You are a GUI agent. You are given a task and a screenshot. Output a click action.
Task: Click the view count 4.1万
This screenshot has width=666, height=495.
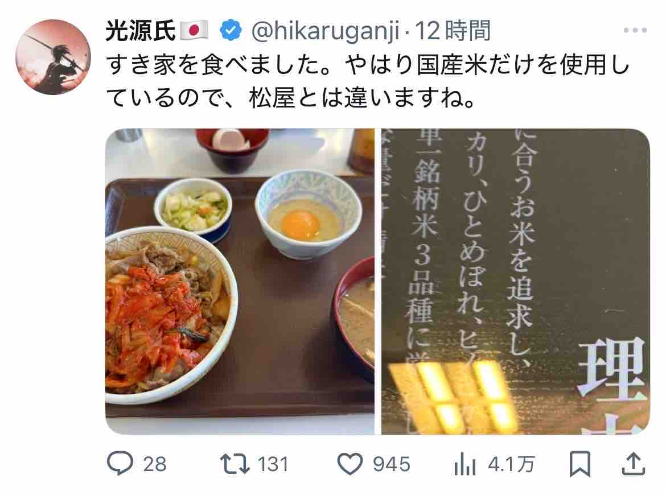pos(511,464)
